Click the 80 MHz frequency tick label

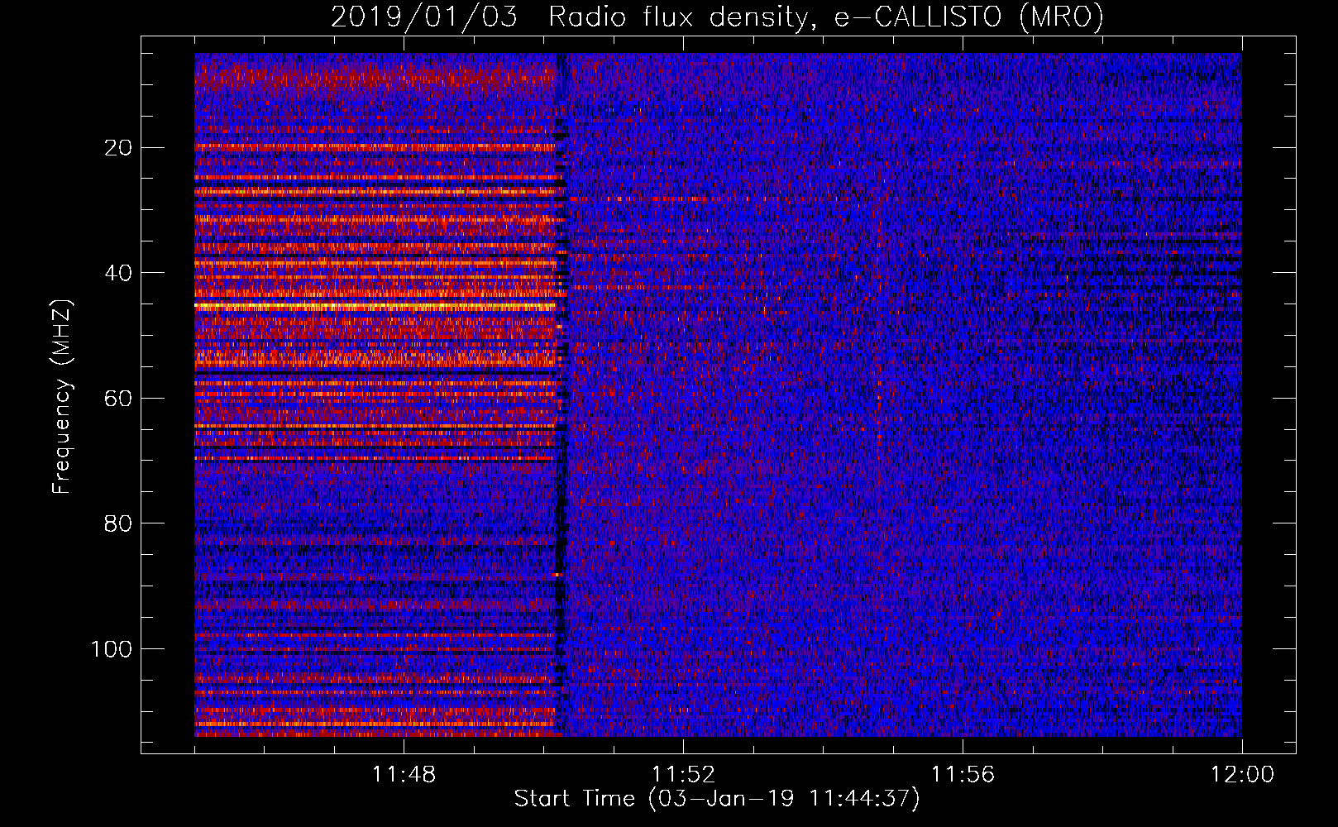click(x=119, y=523)
